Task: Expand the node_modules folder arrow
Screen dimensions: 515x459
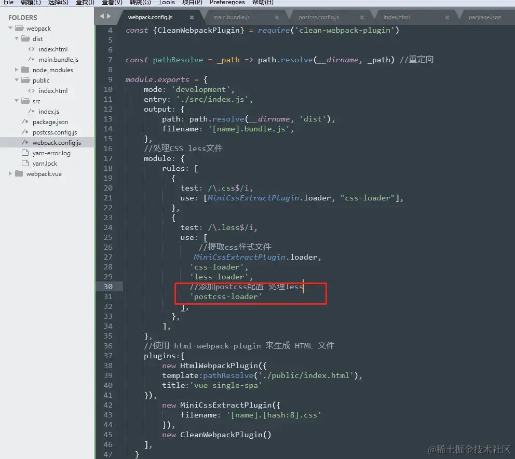Action: [x=17, y=70]
